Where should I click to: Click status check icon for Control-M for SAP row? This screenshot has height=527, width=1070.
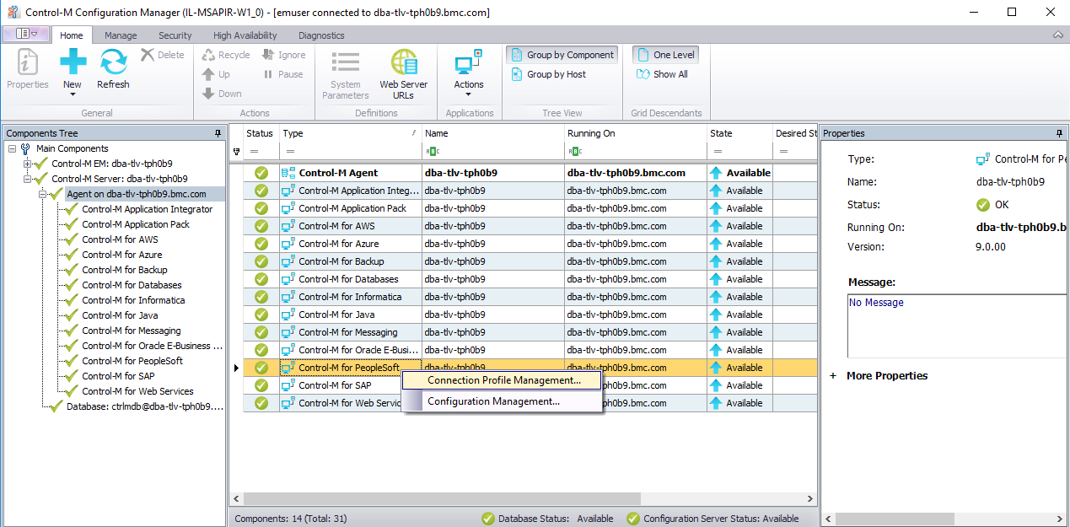coord(261,385)
